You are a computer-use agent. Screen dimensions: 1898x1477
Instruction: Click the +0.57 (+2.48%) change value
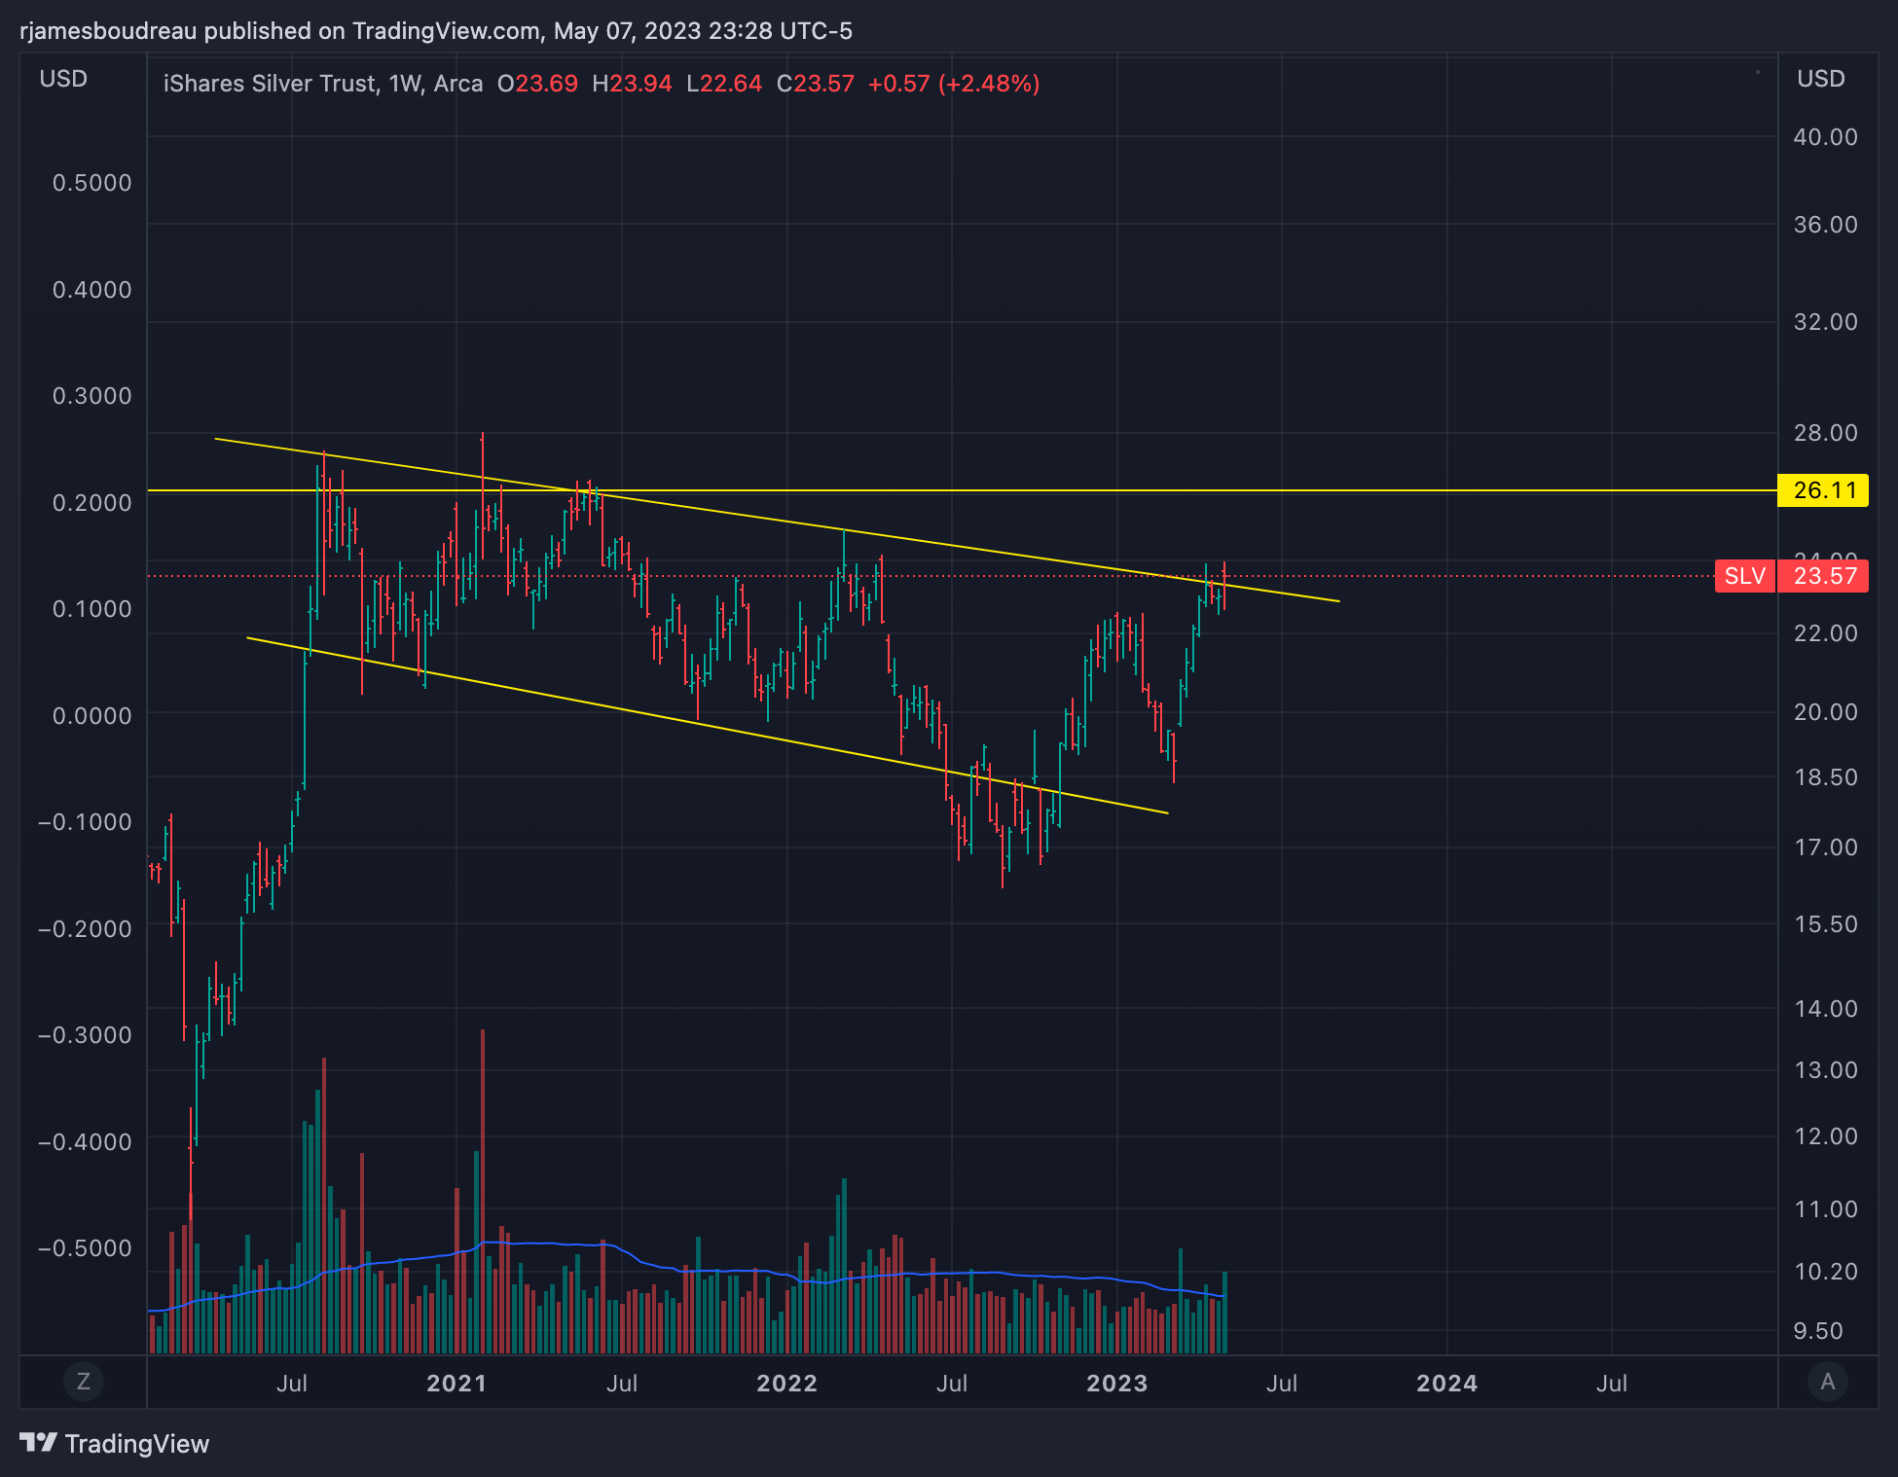[x=953, y=84]
